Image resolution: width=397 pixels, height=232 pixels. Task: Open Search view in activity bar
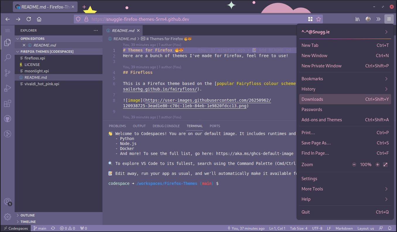(8, 57)
